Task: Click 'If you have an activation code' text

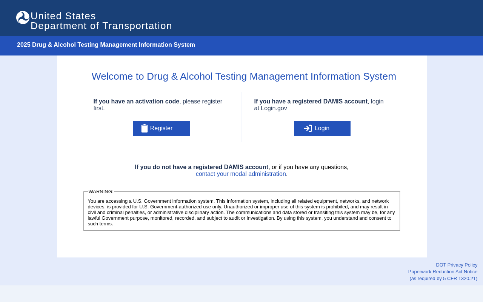Action: click(136, 102)
